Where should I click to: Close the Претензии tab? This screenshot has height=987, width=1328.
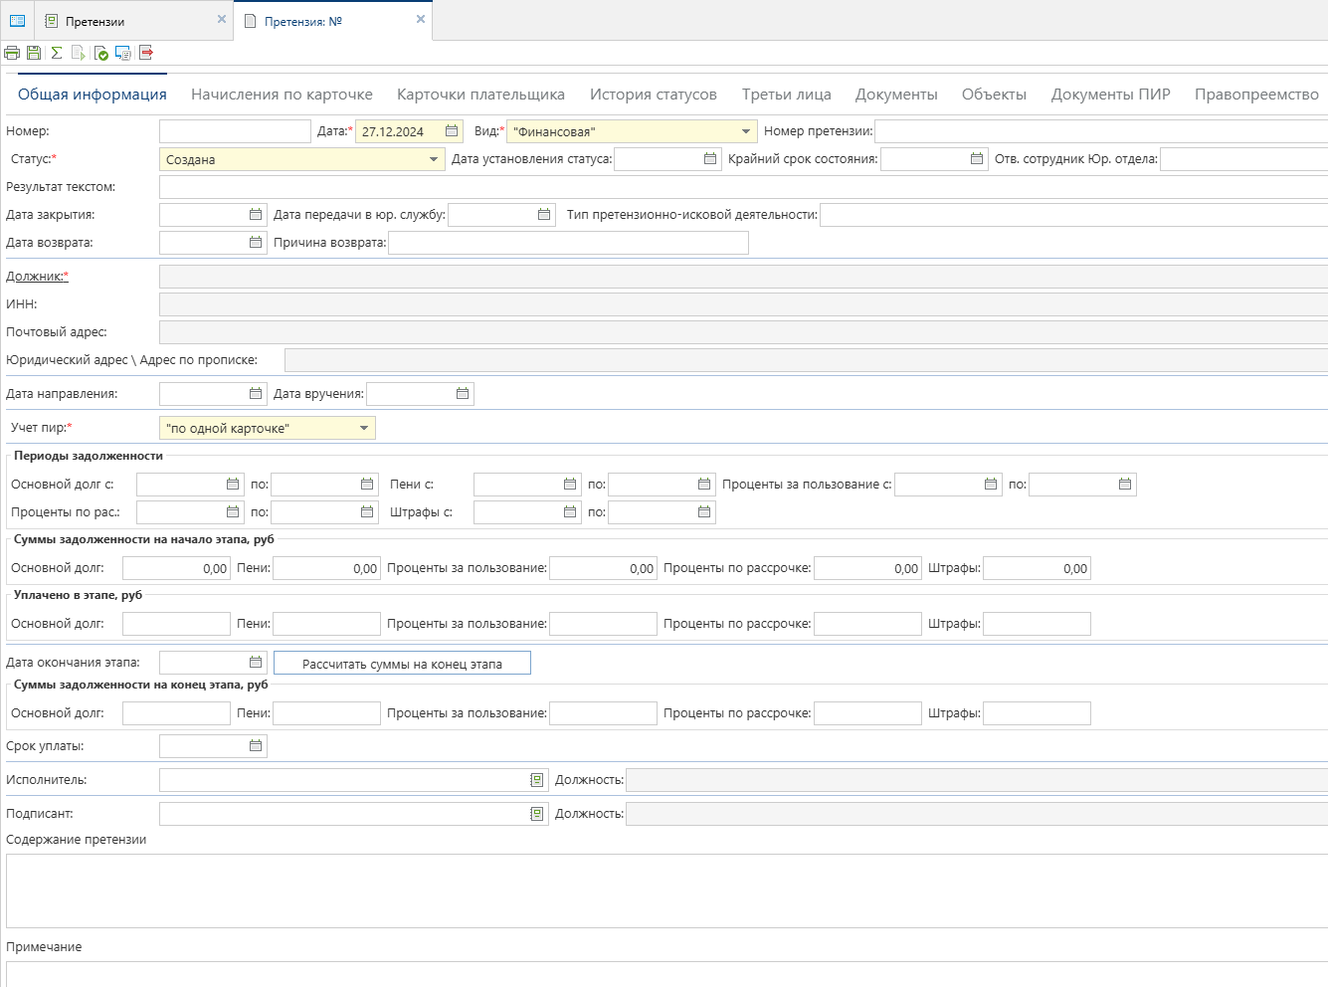pyautogui.click(x=222, y=19)
